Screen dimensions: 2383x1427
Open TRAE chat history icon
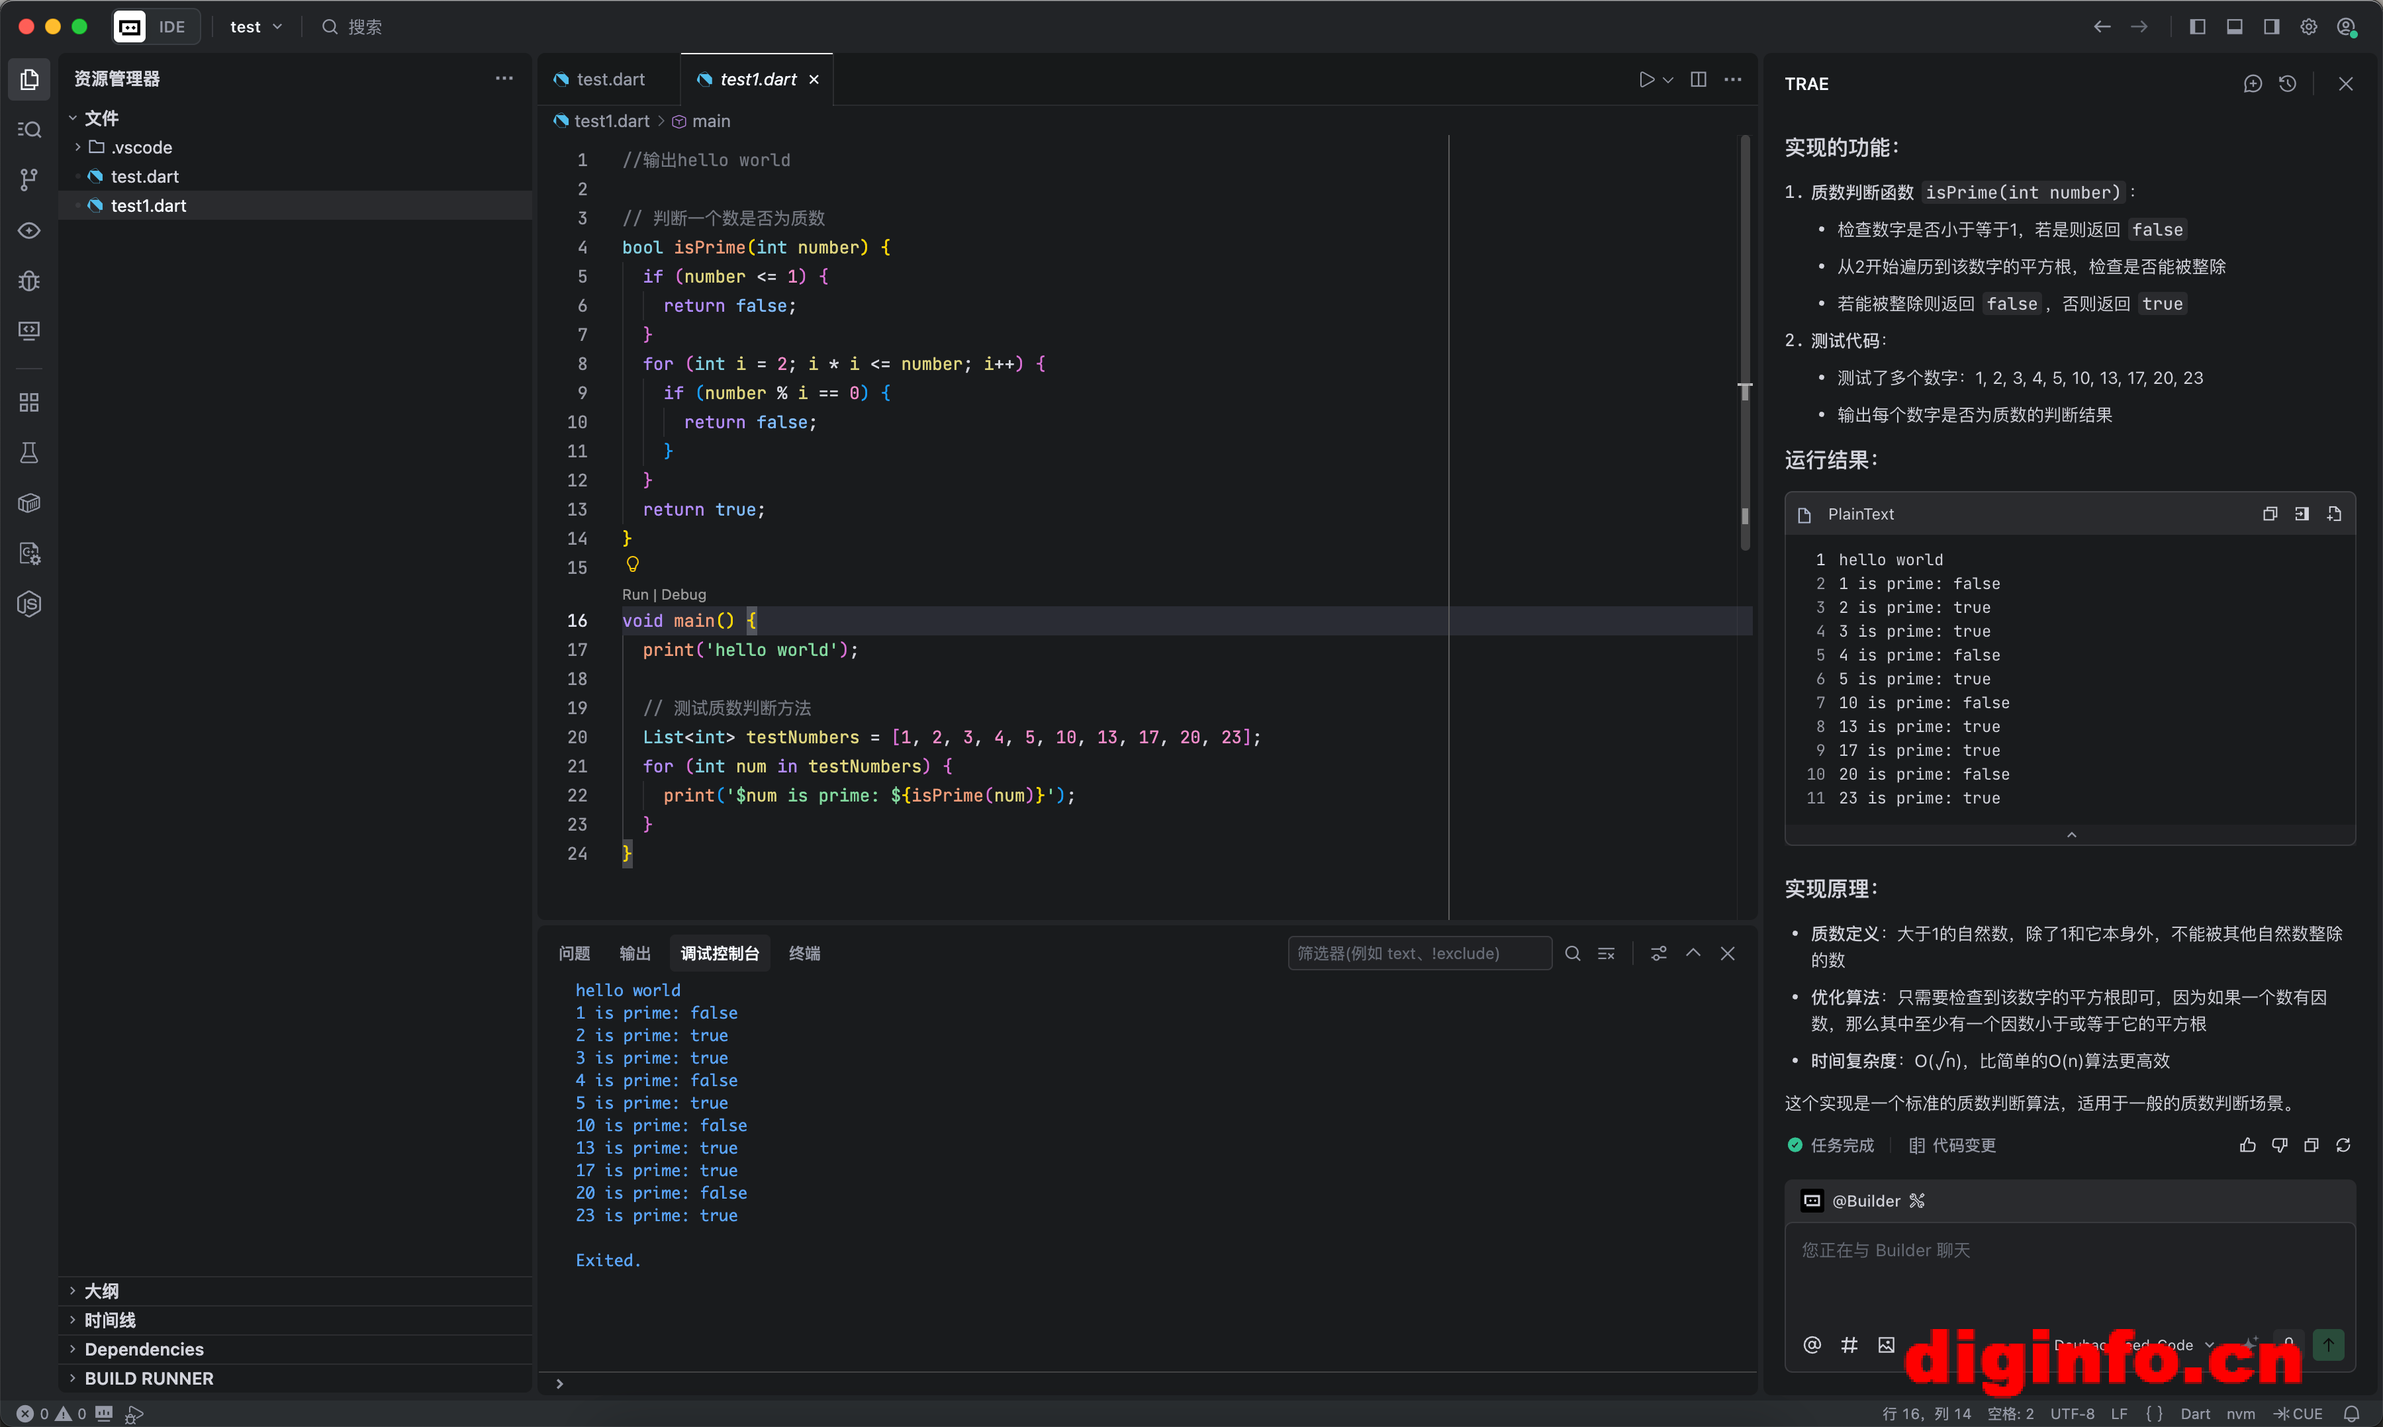pos(2288,83)
